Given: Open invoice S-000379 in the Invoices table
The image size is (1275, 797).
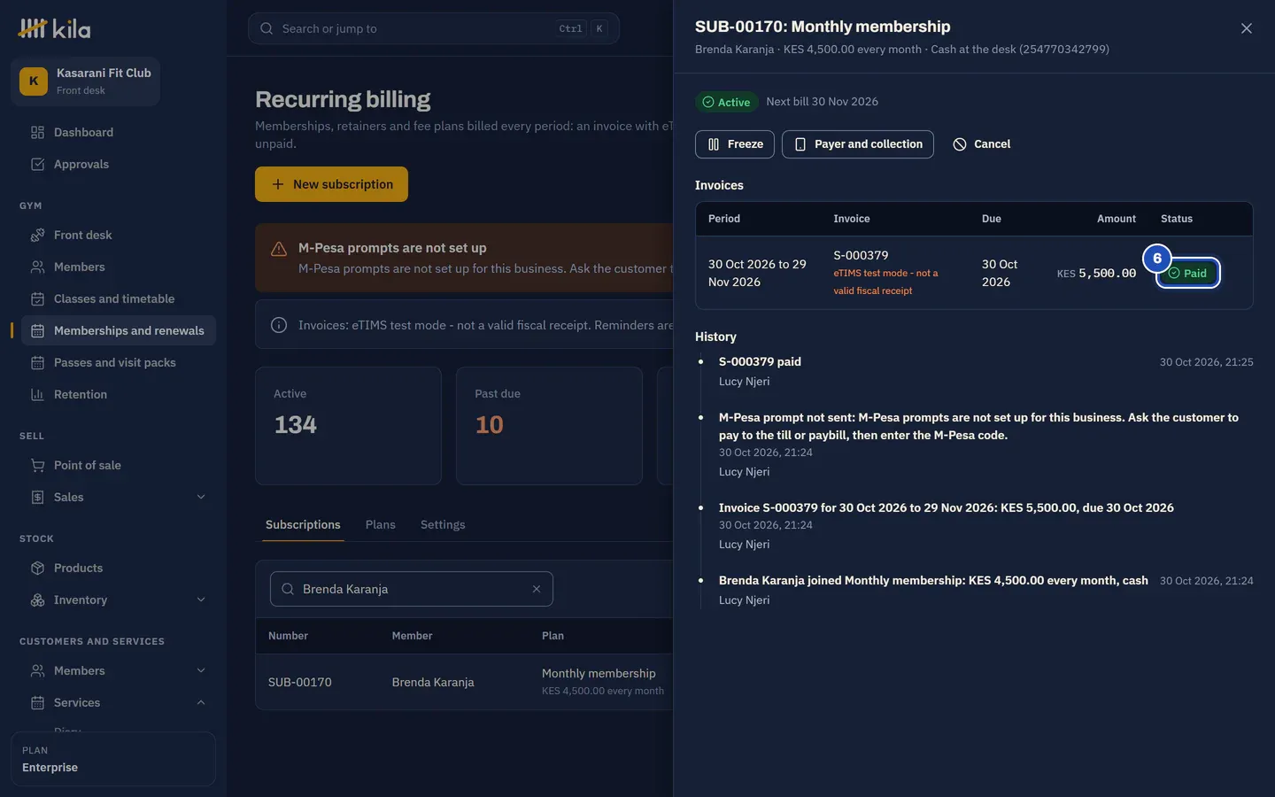Looking at the screenshot, I should (861, 255).
